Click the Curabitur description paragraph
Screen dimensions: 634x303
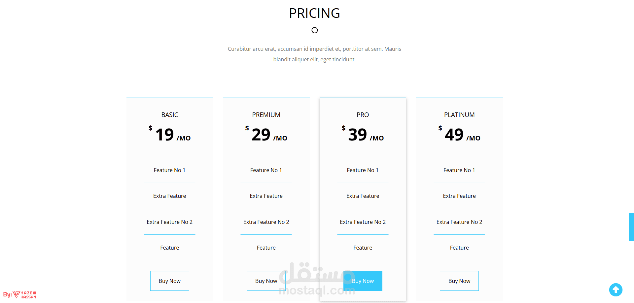(314, 54)
